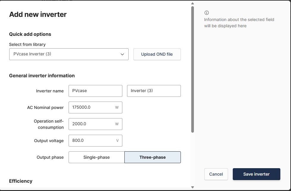Screen dimensions: 291x191
Task: Click the scrollbar down arrow
Action: (192, 187)
